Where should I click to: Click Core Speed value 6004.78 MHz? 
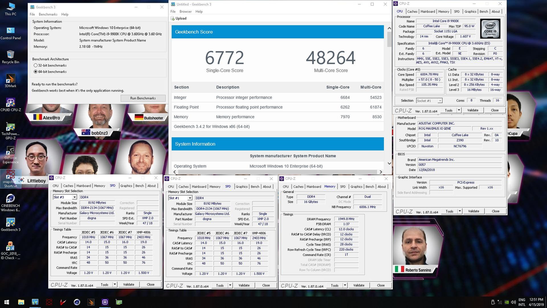[429, 74]
